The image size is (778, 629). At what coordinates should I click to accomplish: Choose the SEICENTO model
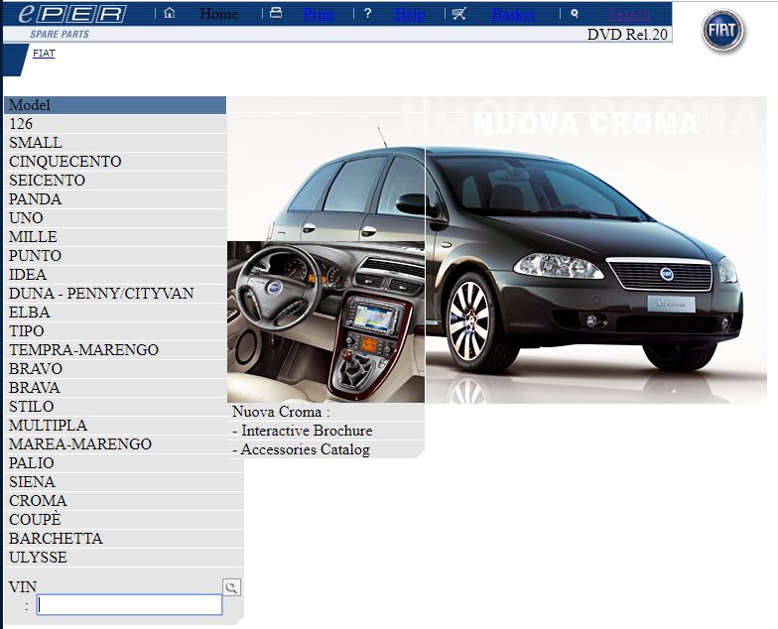tap(115, 181)
